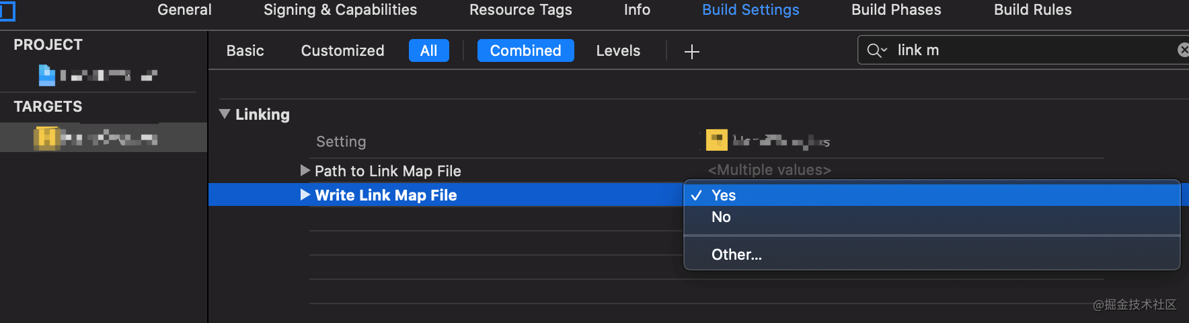This screenshot has width=1189, height=323.
Task: Switch to Levels view
Action: (x=618, y=50)
